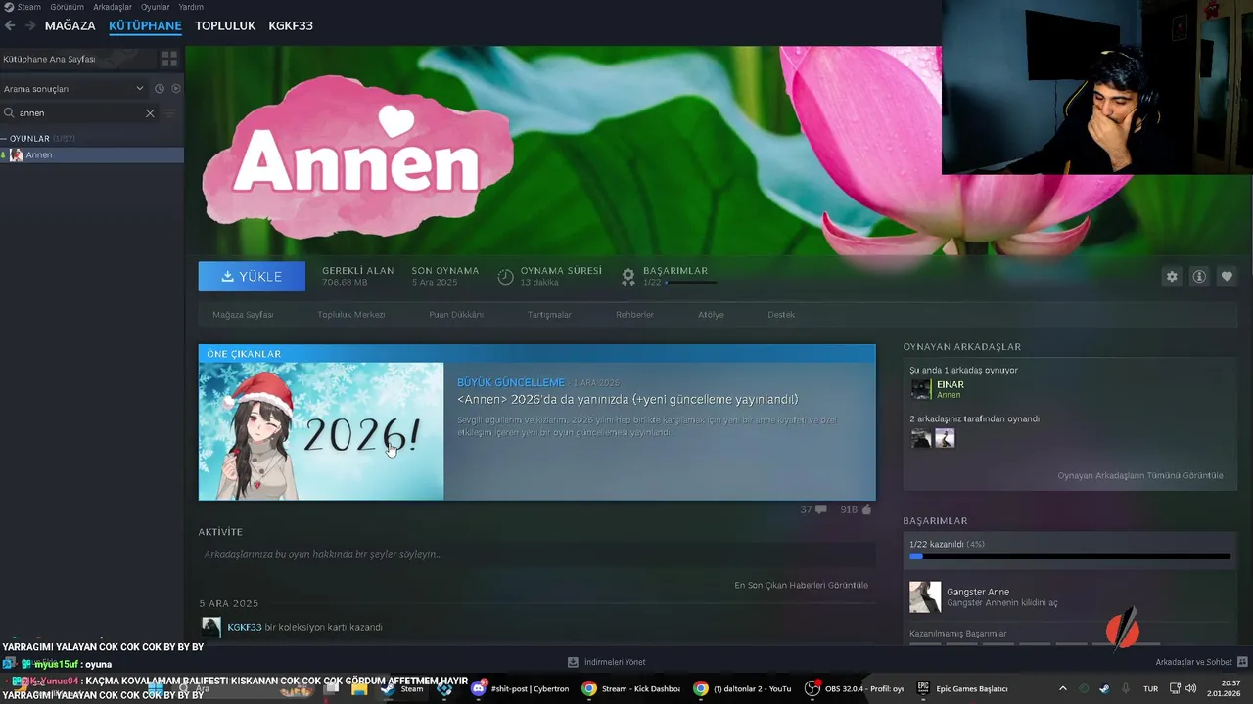This screenshot has height=704, width=1253.
Task: Sort by recent activity clock icon
Action: (x=160, y=89)
